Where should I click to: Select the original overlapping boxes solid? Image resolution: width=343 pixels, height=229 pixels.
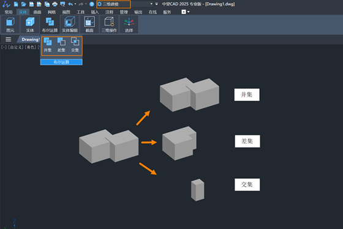[109, 146]
